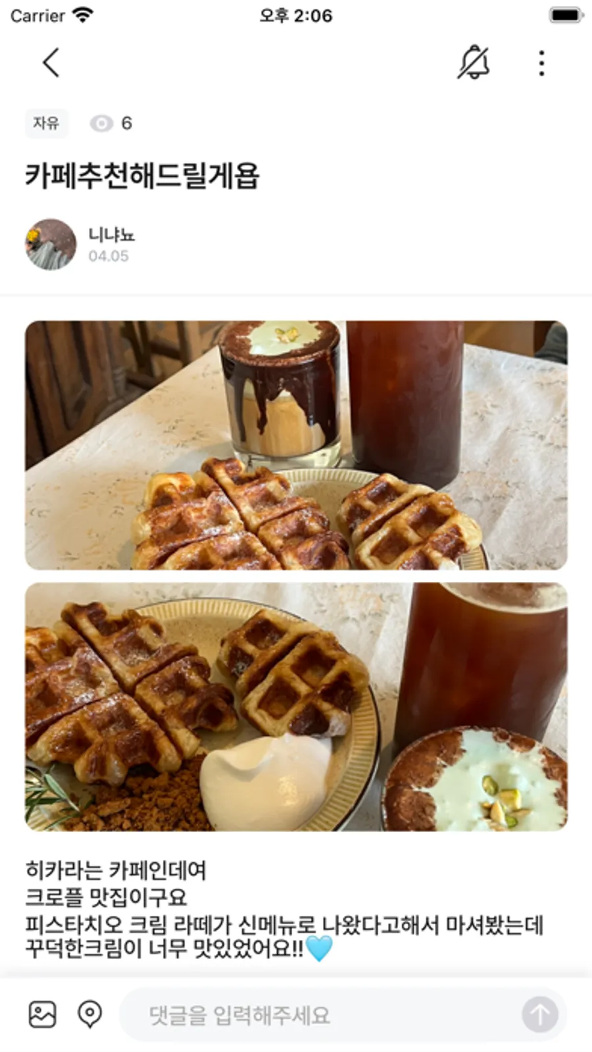Click the battery indicator in status bar
Image resolution: width=592 pixels, height=1052 pixels.
(x=566, y=14)
